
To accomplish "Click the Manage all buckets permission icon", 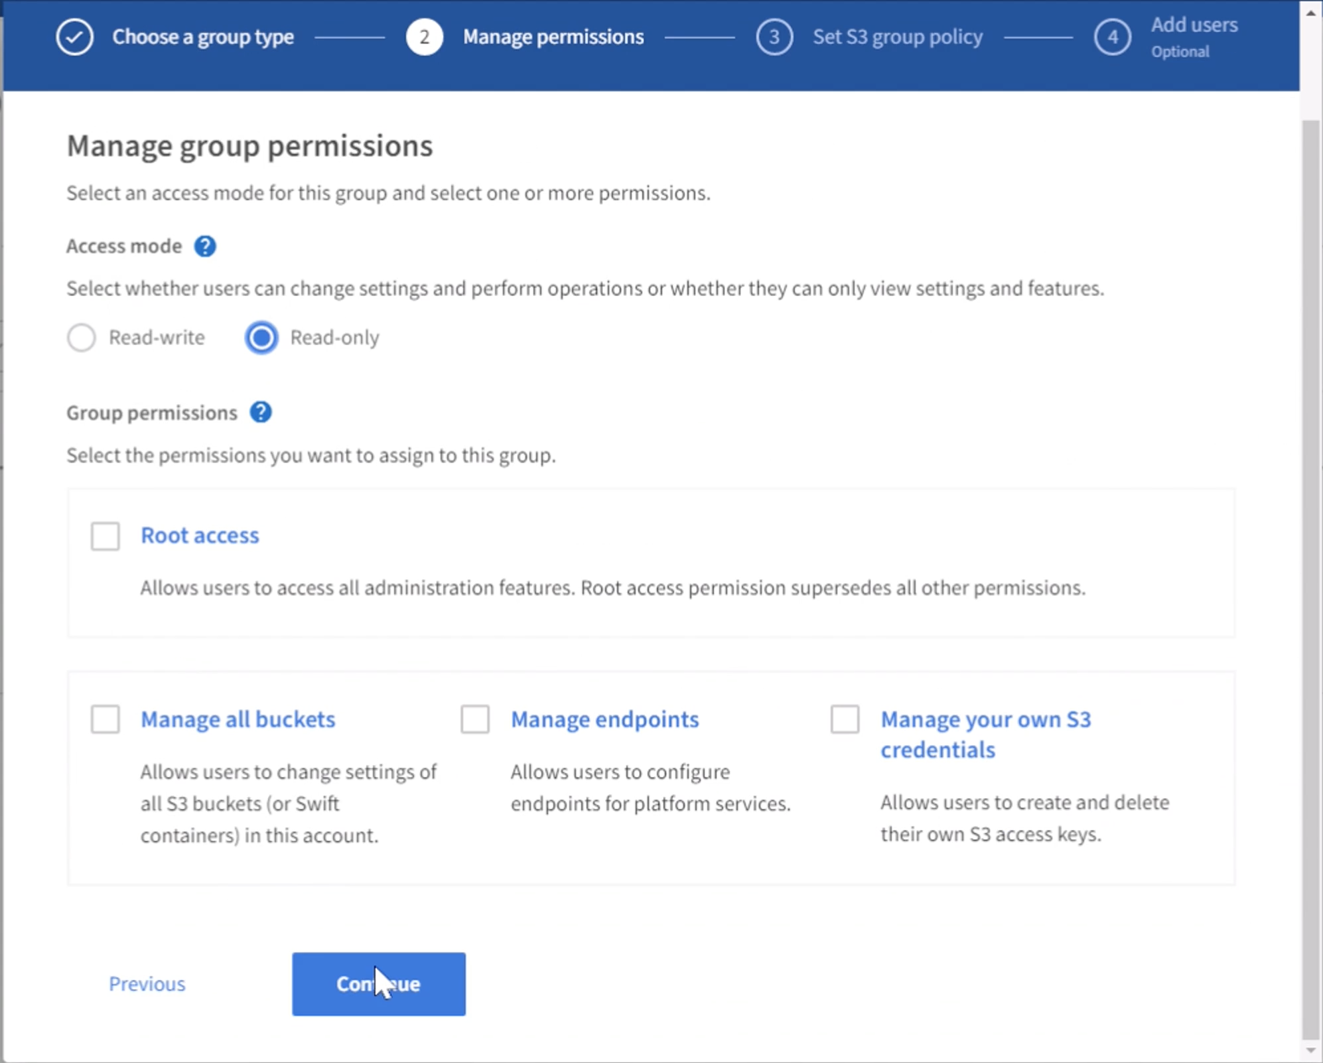I will (105, 718).
